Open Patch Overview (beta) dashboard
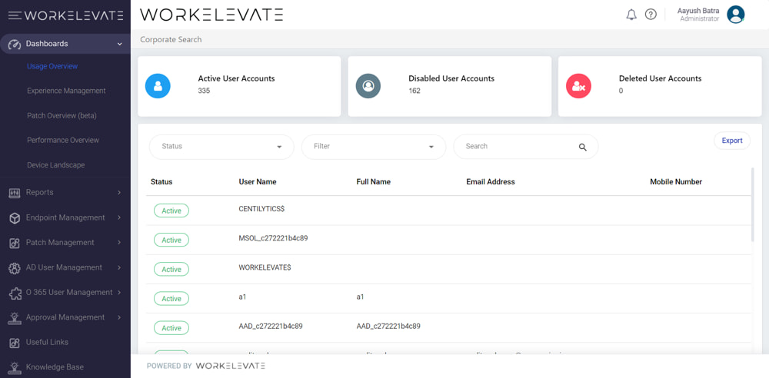 [62, 116]
